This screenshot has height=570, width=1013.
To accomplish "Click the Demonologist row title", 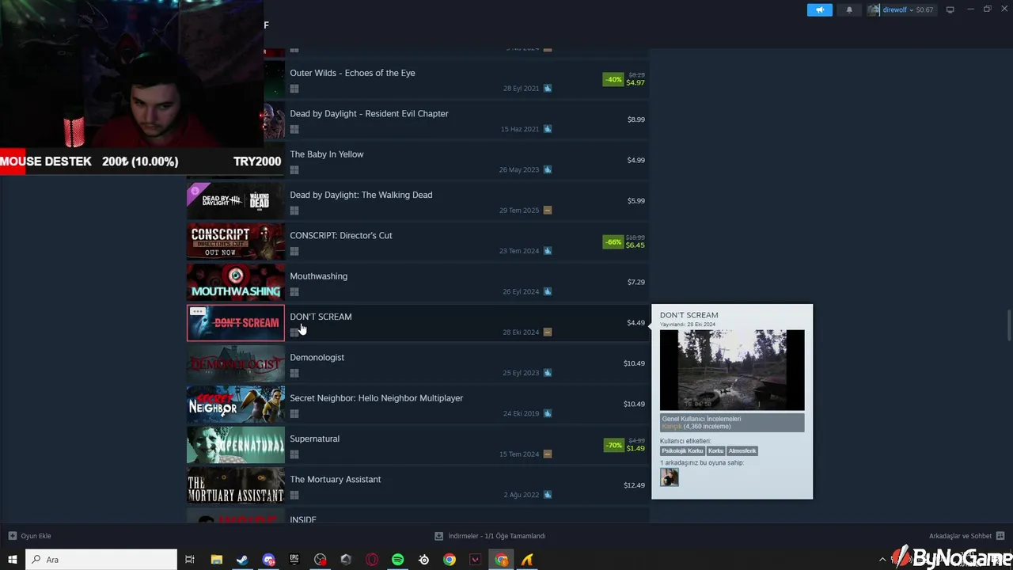I will [317, 357].
